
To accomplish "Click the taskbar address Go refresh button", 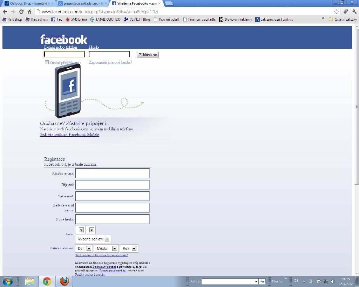I will tap(262, 281).
